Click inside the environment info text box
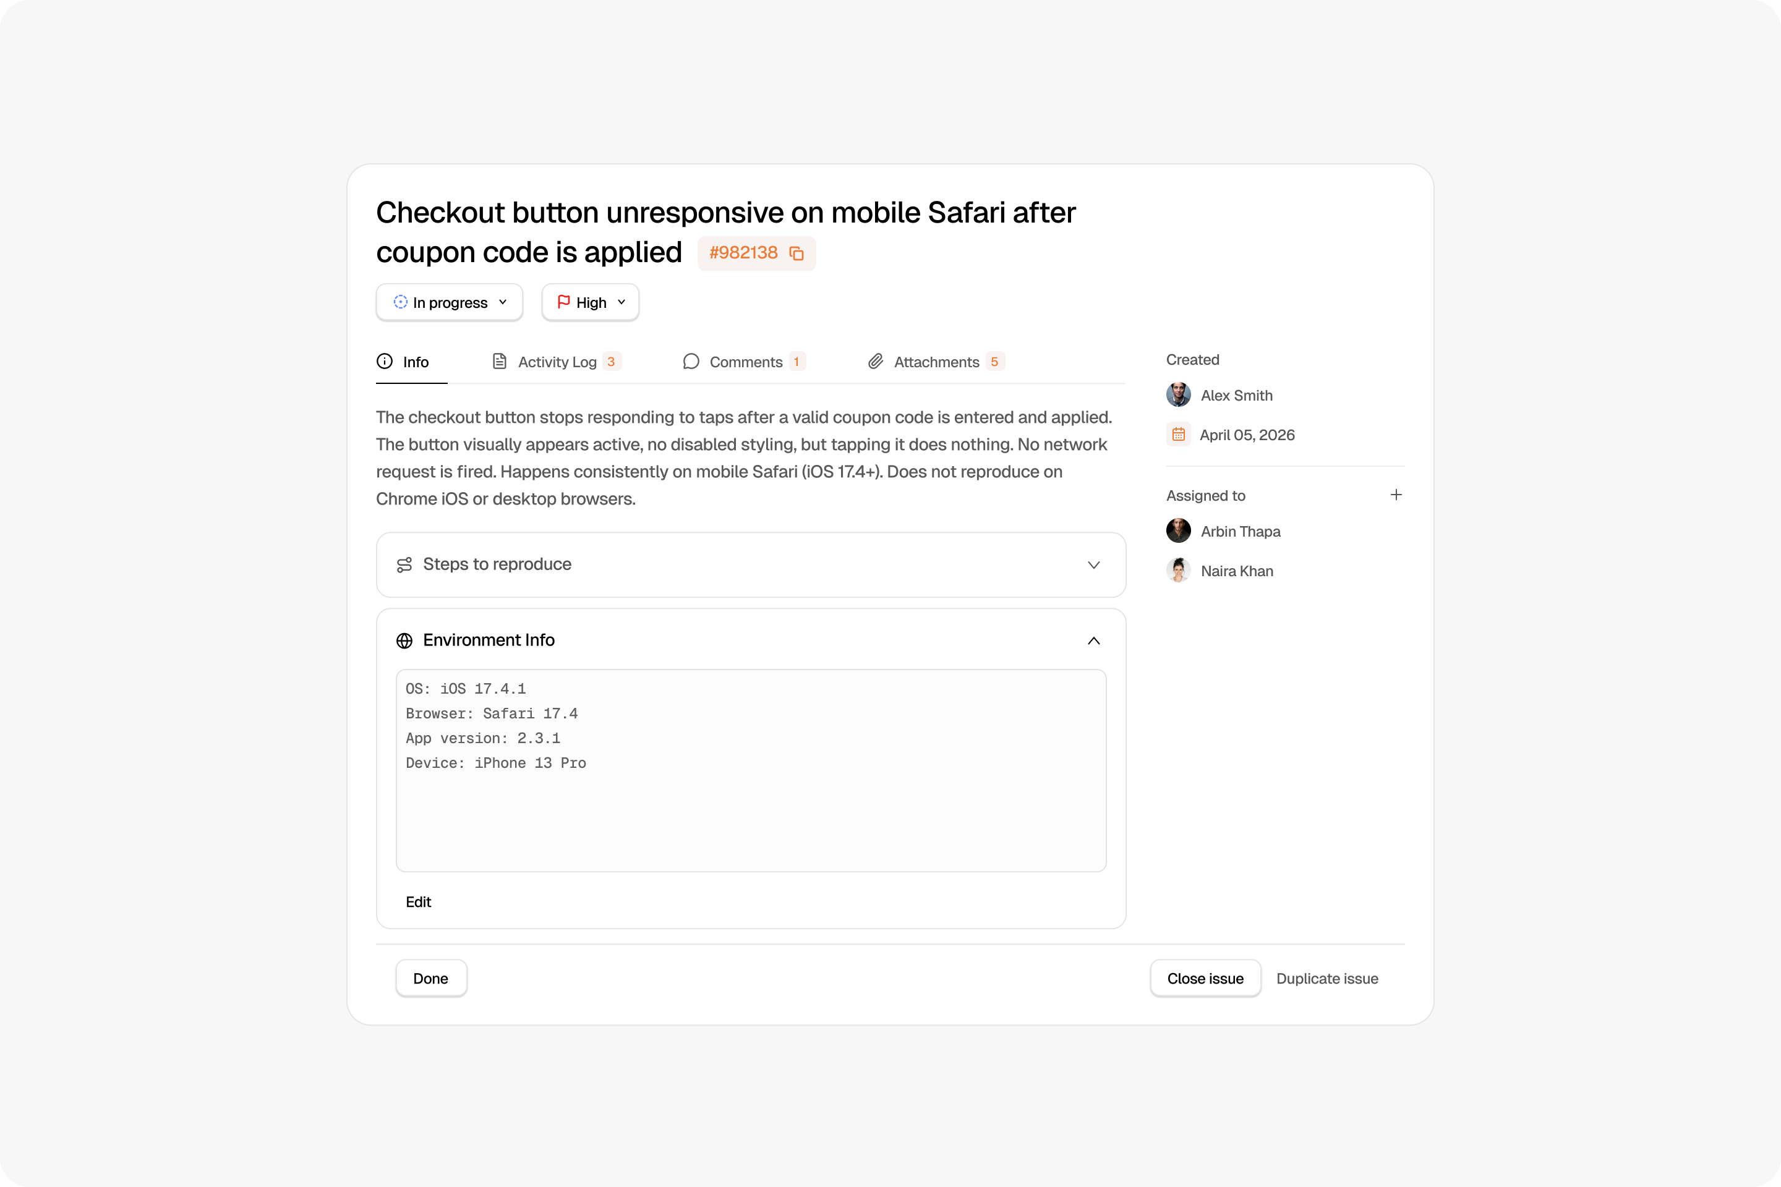Image resolution: width=1781 pixels, height=1187 pixels. pyautogui.click(x=751, y=771)
